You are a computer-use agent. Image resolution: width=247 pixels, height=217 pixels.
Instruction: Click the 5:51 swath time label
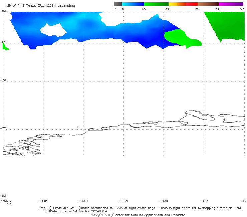(10, 203)
